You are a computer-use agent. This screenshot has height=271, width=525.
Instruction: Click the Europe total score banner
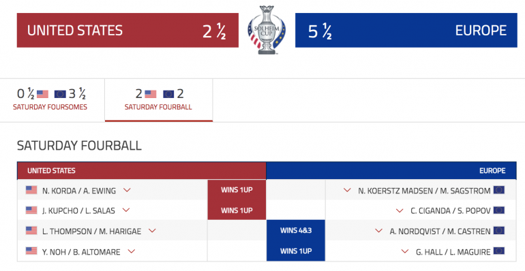[406, 30]
